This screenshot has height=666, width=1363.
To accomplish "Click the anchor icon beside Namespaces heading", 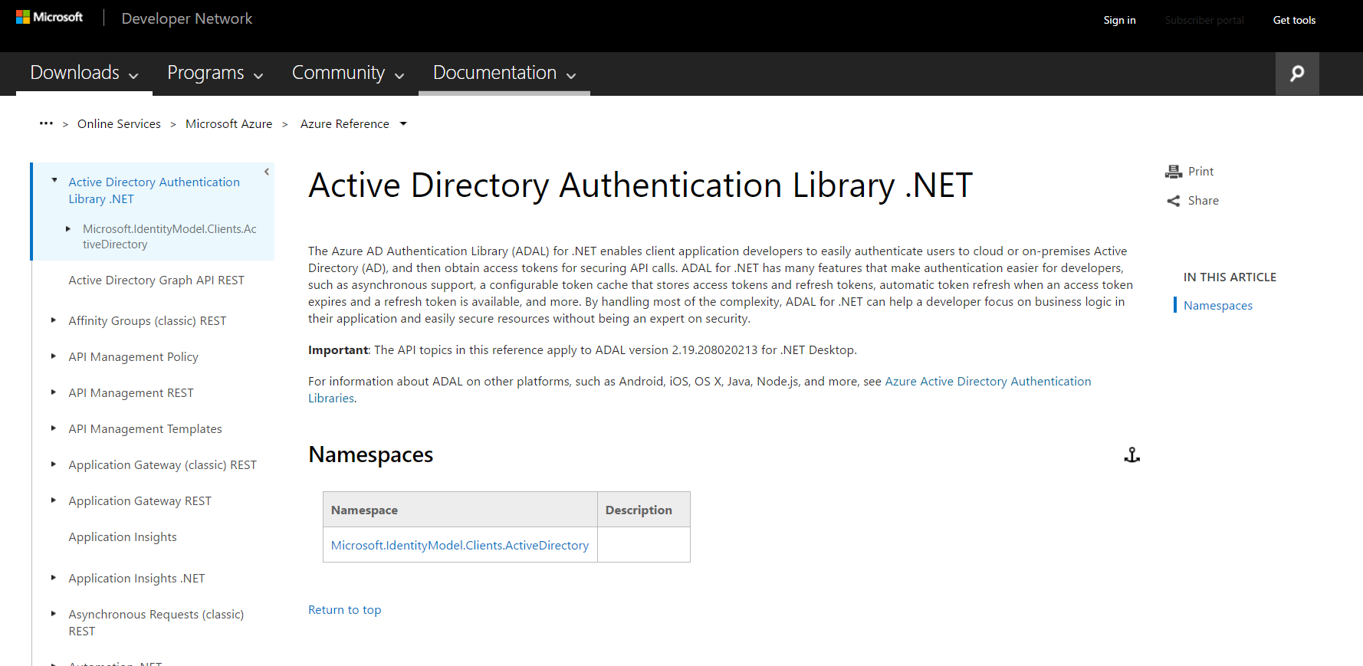I will click(x=1131, y=455).
